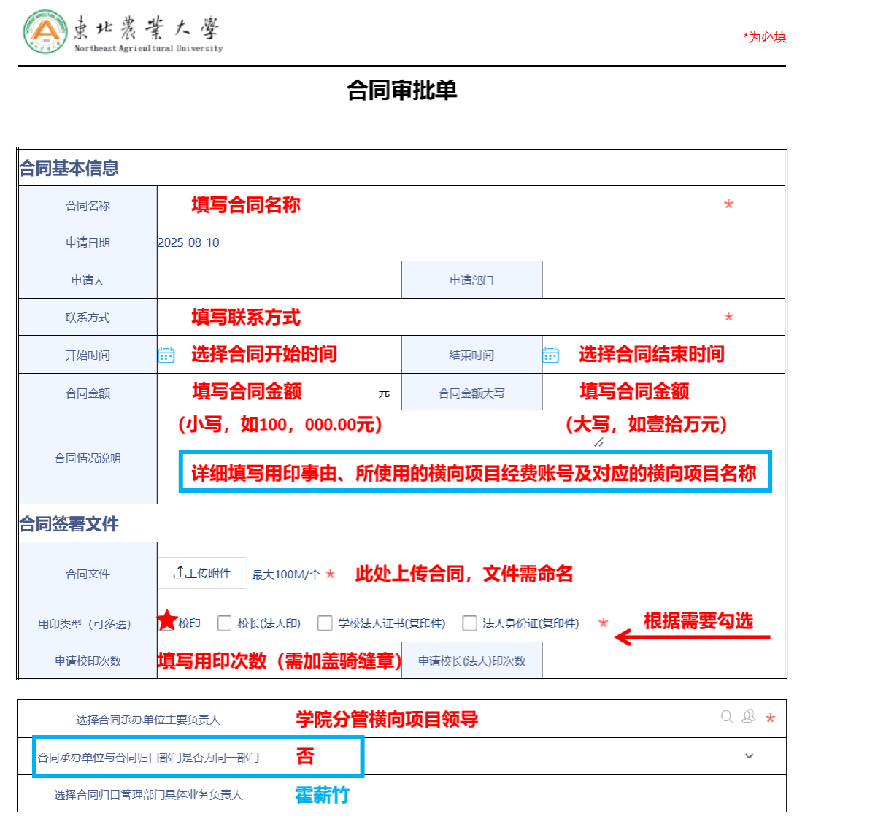Click the person picker icon for 主要负责人
The width and height of the screenshot is (886, 827).
[x=749, y=717]
